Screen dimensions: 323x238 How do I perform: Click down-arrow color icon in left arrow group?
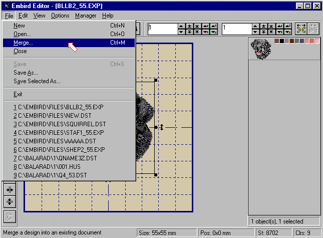206,32
